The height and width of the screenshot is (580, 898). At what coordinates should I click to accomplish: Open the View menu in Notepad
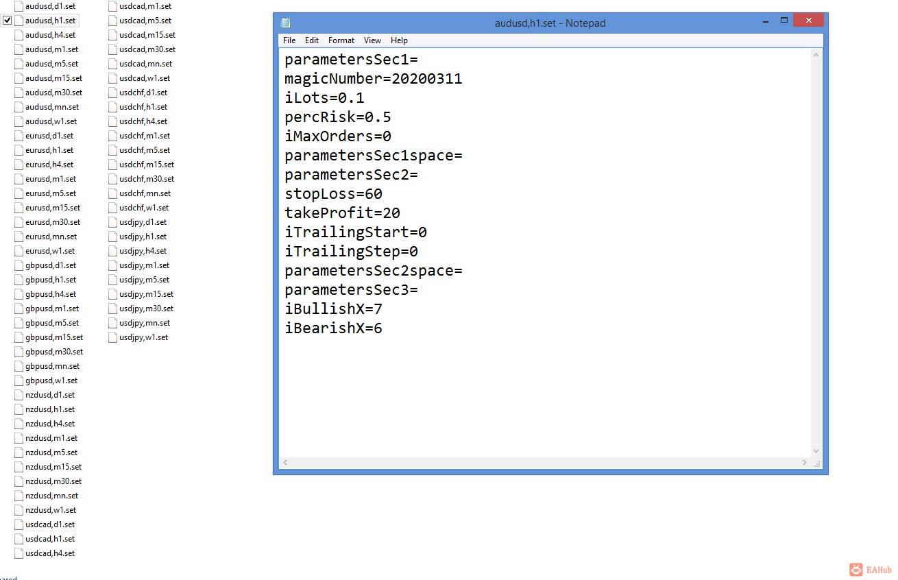click(x=372, y=40)
